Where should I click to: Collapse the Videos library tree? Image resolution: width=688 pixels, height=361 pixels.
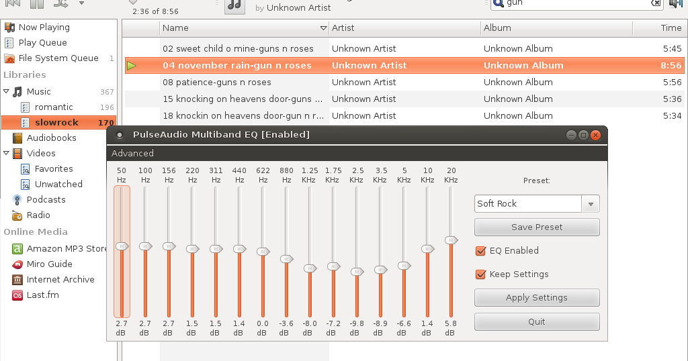click(6, 154)
